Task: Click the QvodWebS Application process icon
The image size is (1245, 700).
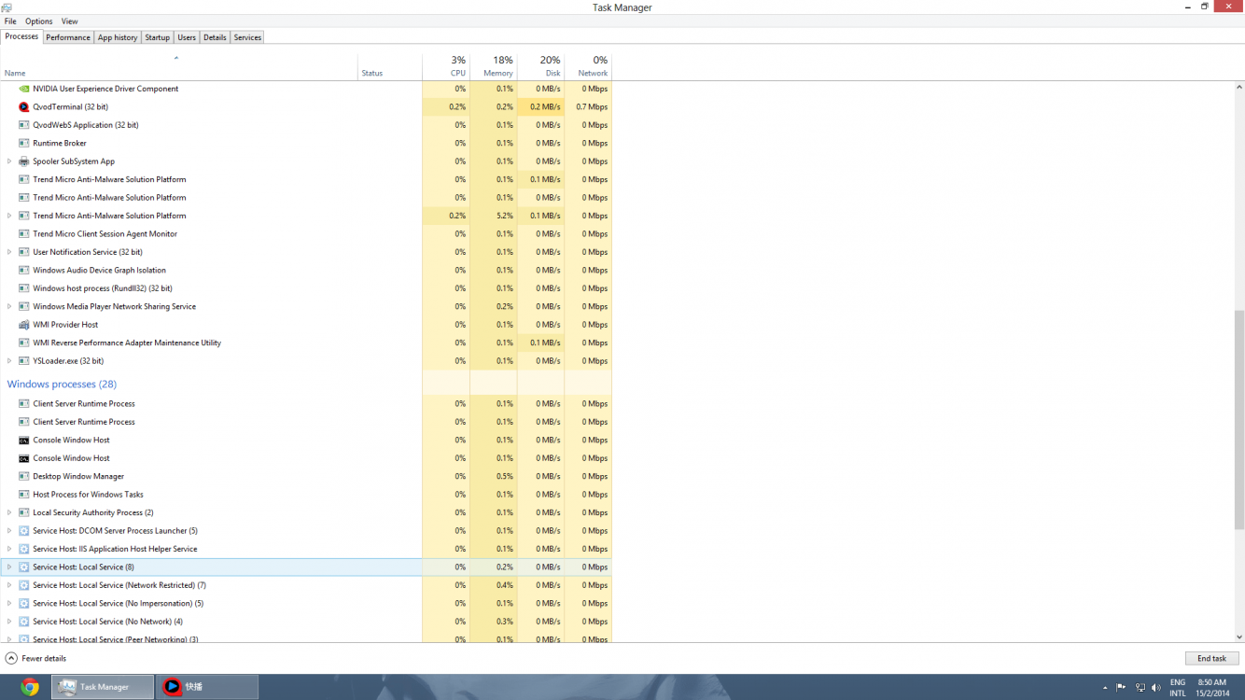Action: 24,125
